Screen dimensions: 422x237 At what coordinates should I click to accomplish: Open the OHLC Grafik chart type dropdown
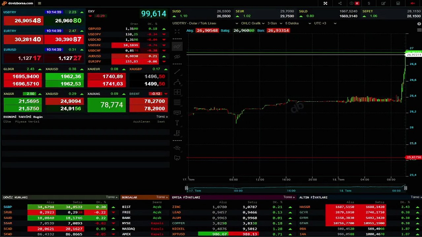(x=253, y=23)
